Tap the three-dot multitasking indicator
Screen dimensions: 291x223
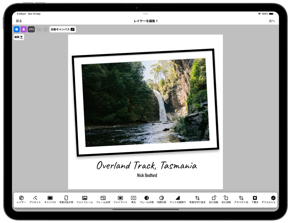[x=145, y=14]
